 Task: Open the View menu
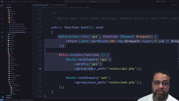(18, 2)
